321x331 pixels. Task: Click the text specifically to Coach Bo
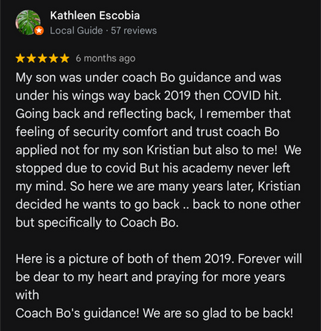pyautogui.click(x=108, y=222)
